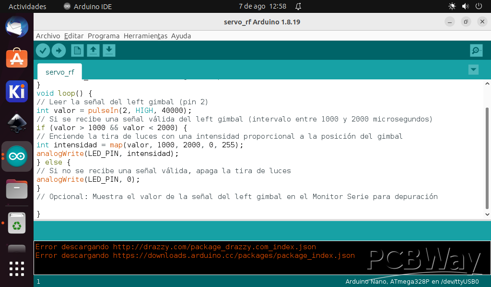Create a new sketch with the New icon

[x=77, y=50]
